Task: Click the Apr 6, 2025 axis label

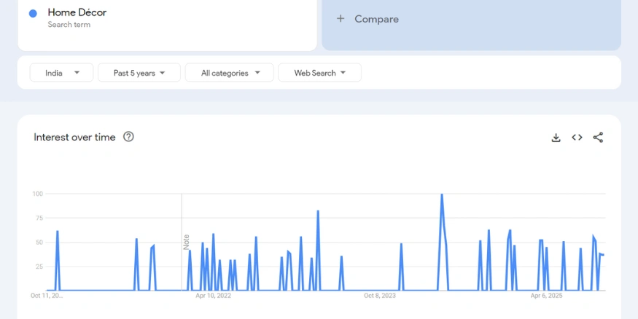Action: 546,296
